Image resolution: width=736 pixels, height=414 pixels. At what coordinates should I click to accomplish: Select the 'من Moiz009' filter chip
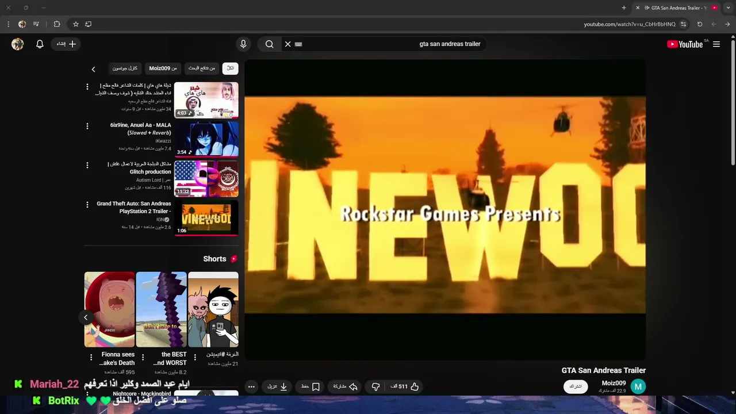[163, 68]
